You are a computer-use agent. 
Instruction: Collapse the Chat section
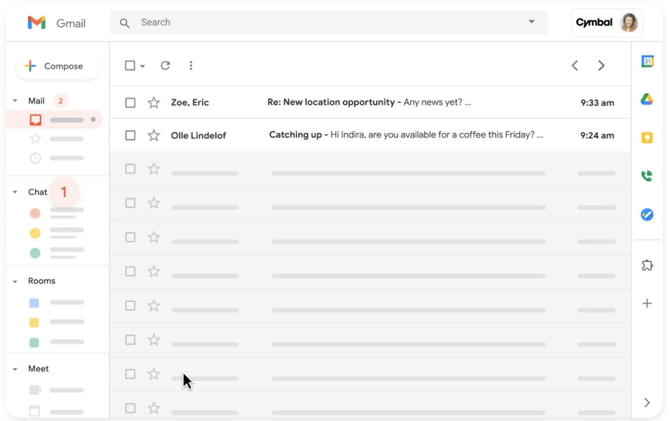[14, 192]
